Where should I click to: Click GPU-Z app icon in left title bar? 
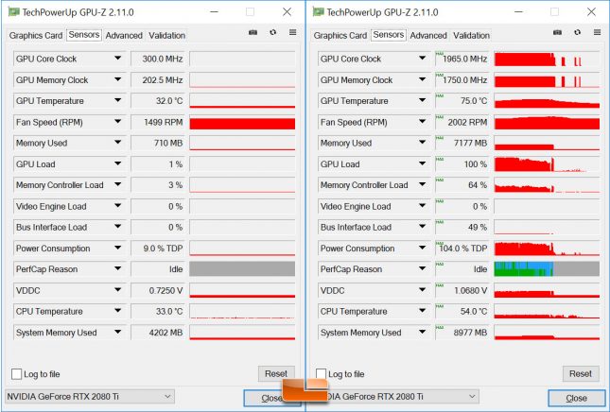point(14,12)
